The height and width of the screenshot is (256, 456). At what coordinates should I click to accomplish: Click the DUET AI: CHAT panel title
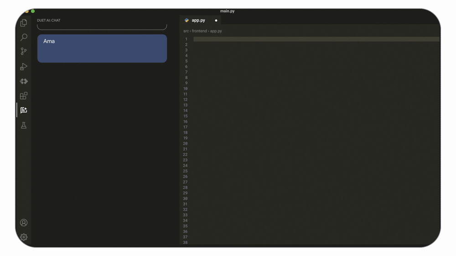click(49, 20)
